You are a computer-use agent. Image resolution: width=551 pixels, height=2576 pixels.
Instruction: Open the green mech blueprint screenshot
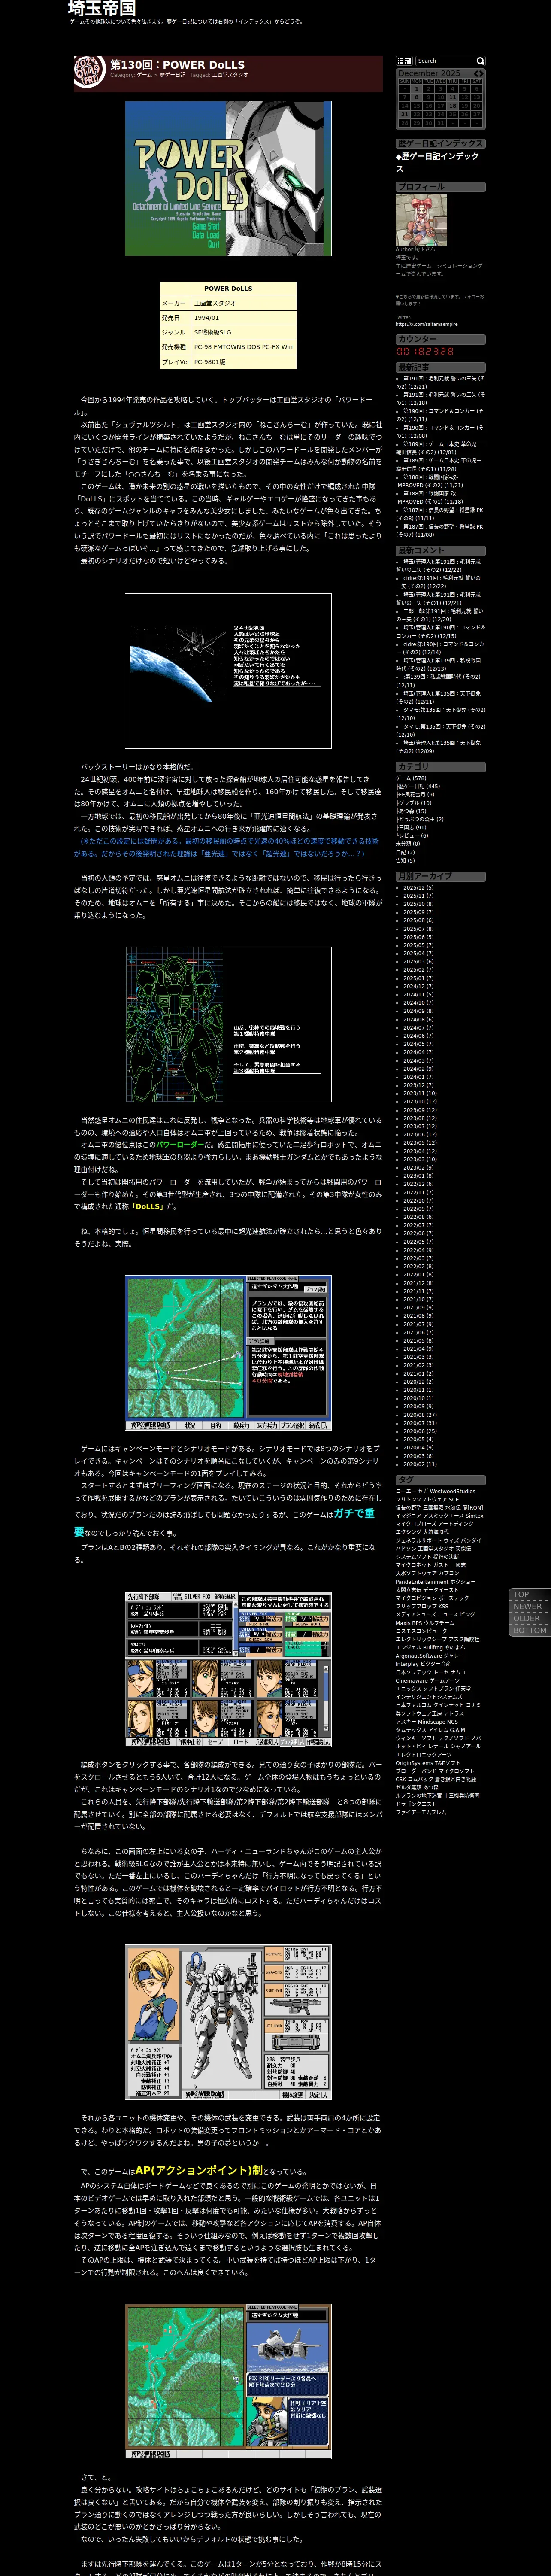(x=228, y=1024)
